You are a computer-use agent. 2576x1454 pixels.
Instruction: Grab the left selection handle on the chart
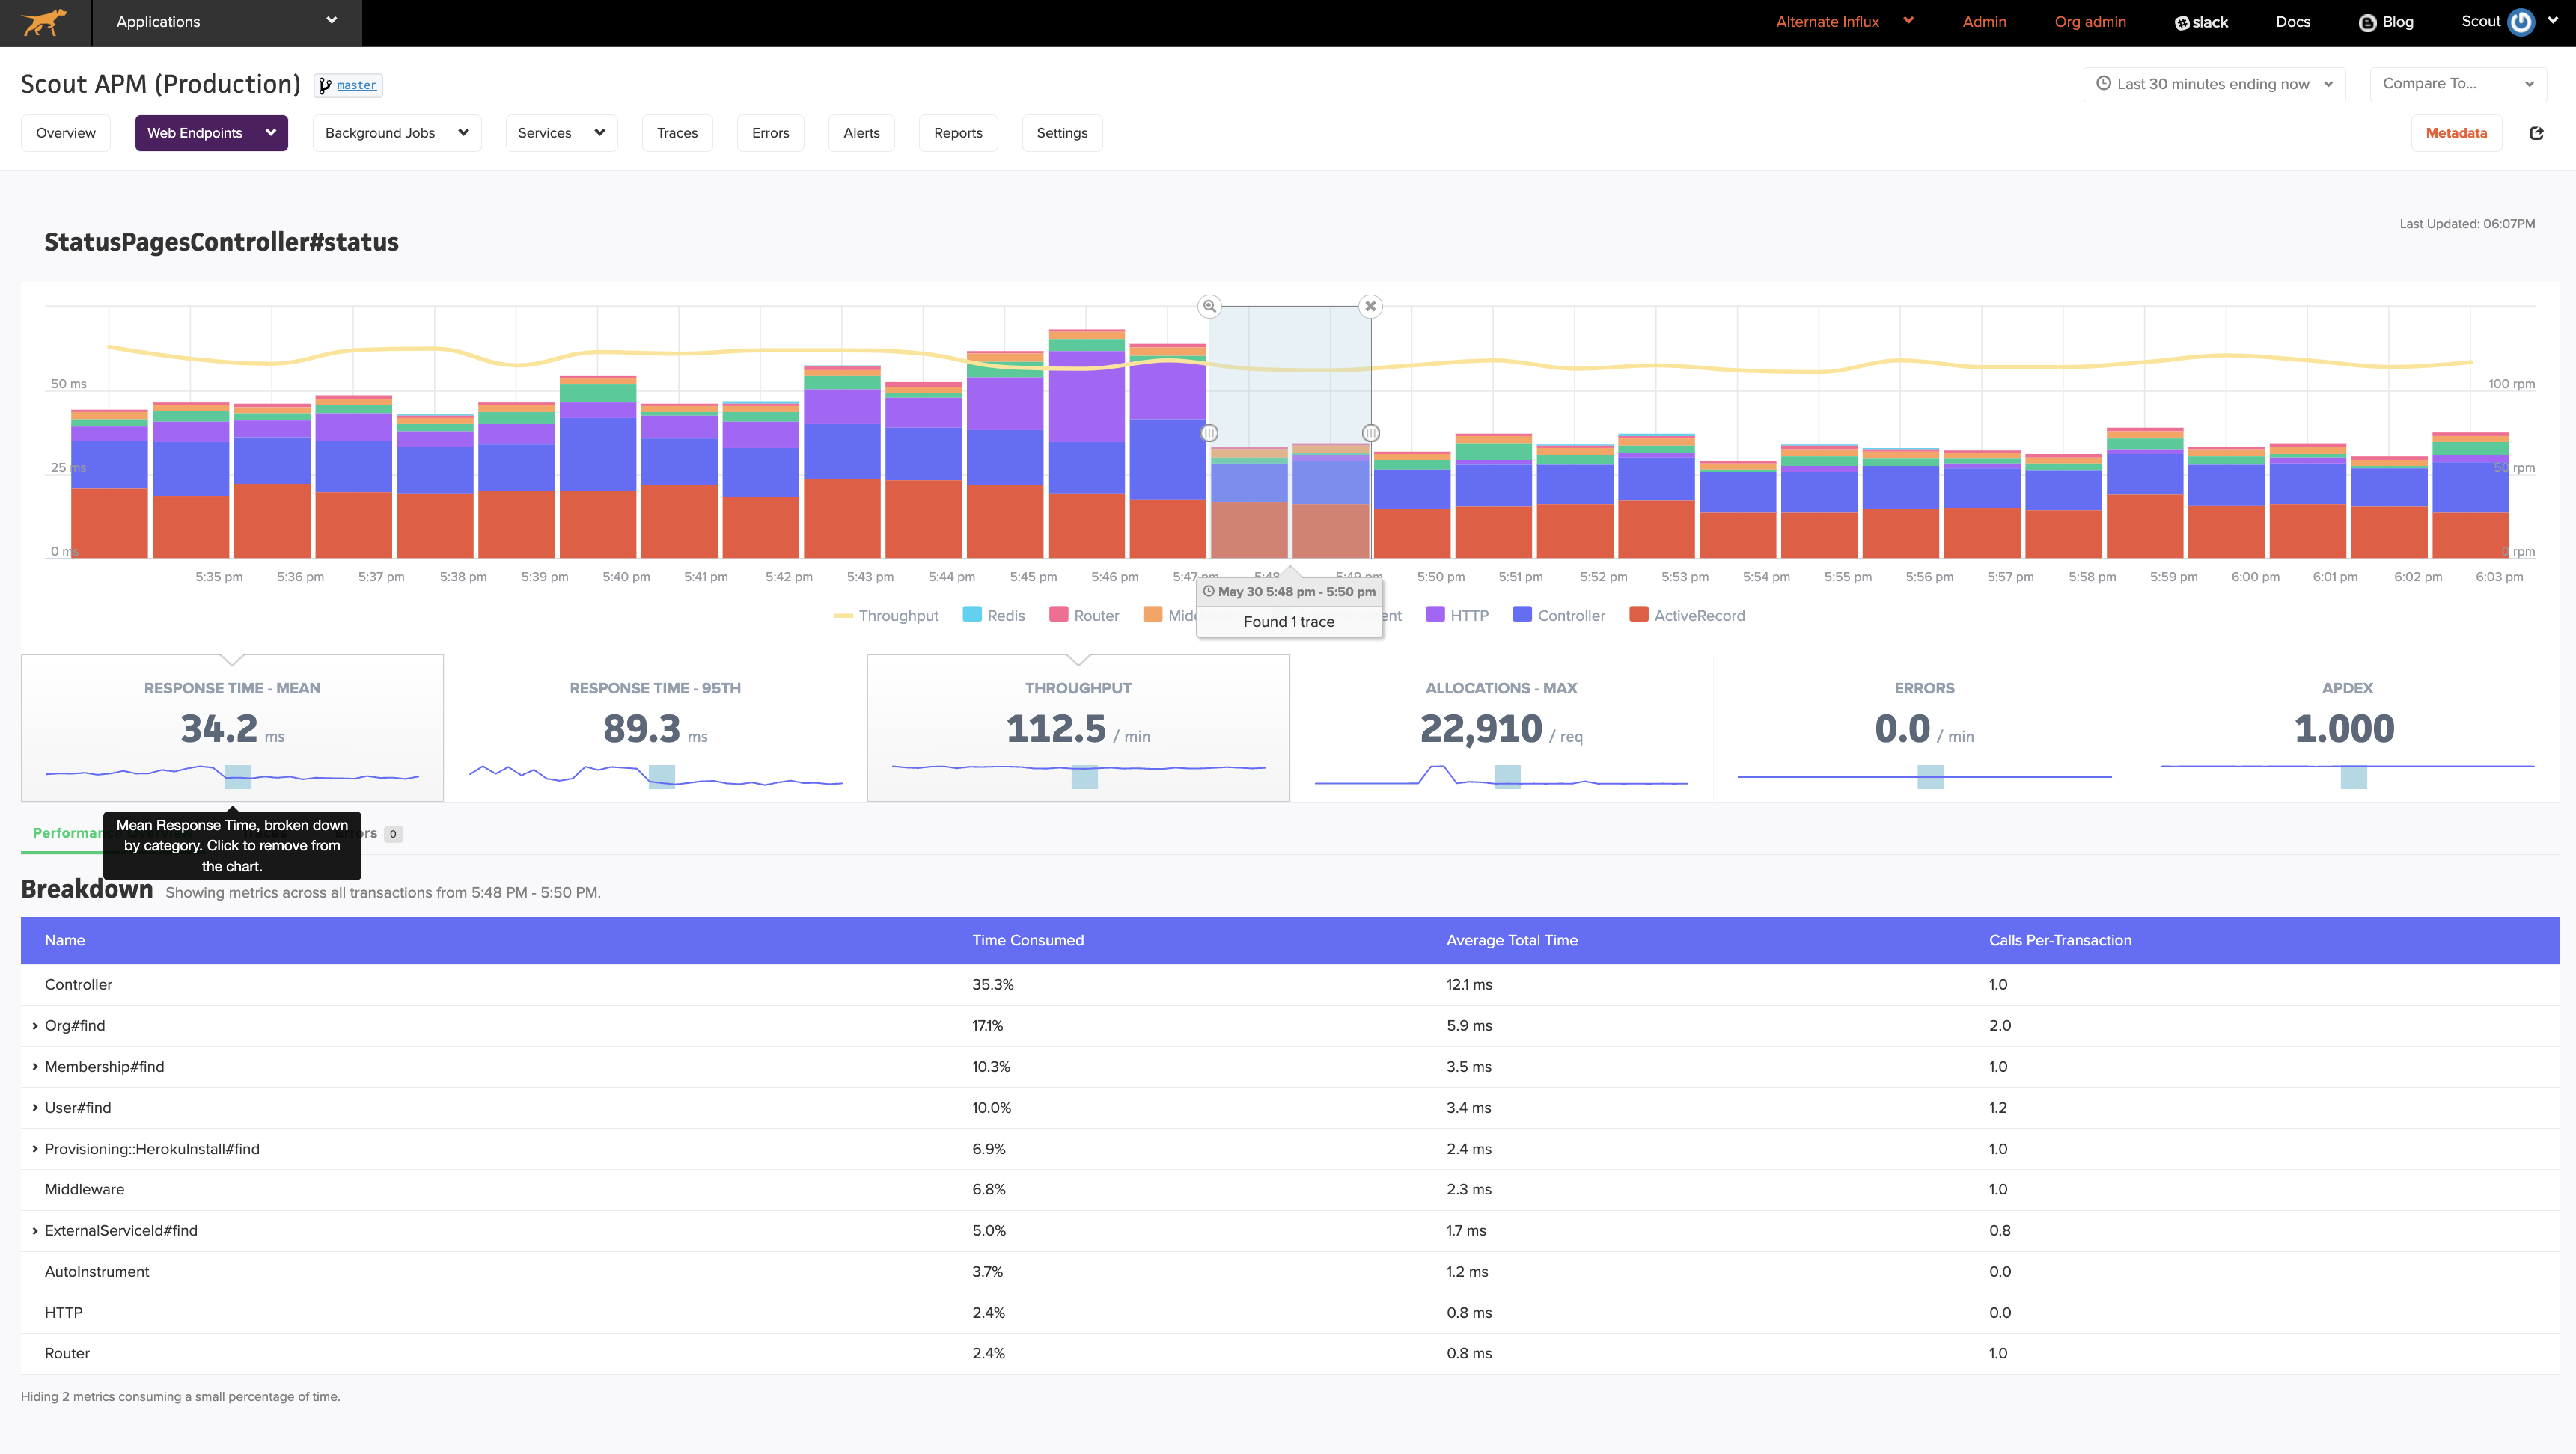[x=1209, y=433]
